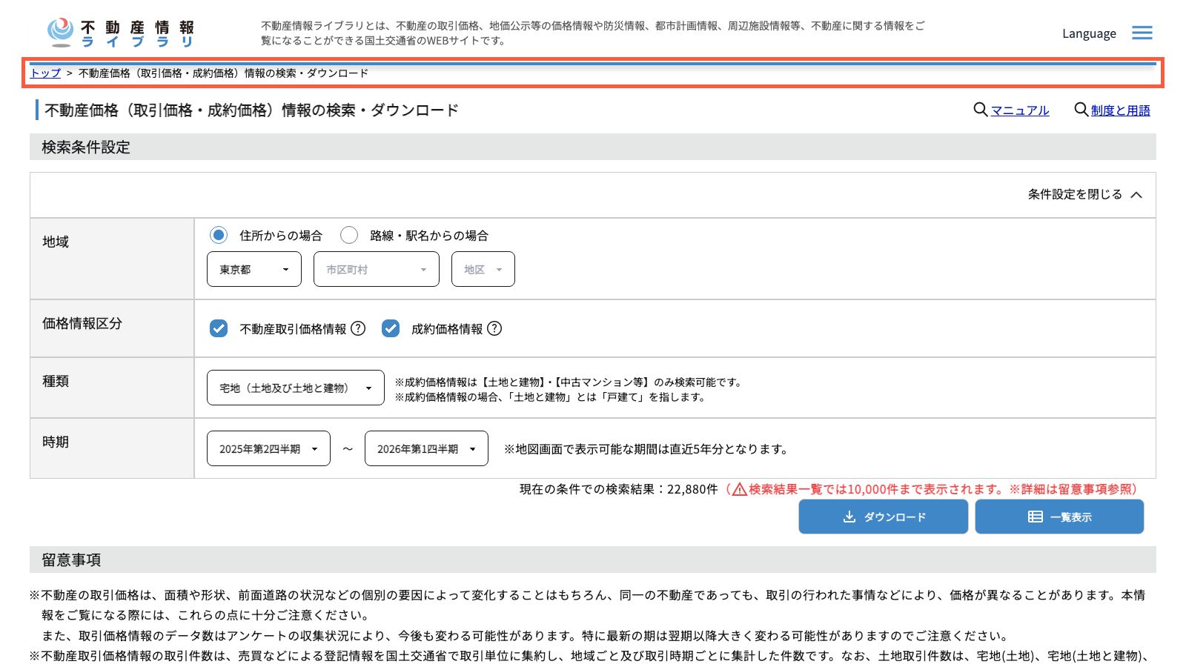Click the 種類 row label
Viewport: 1186px width, 667px height.
[56, 381]
